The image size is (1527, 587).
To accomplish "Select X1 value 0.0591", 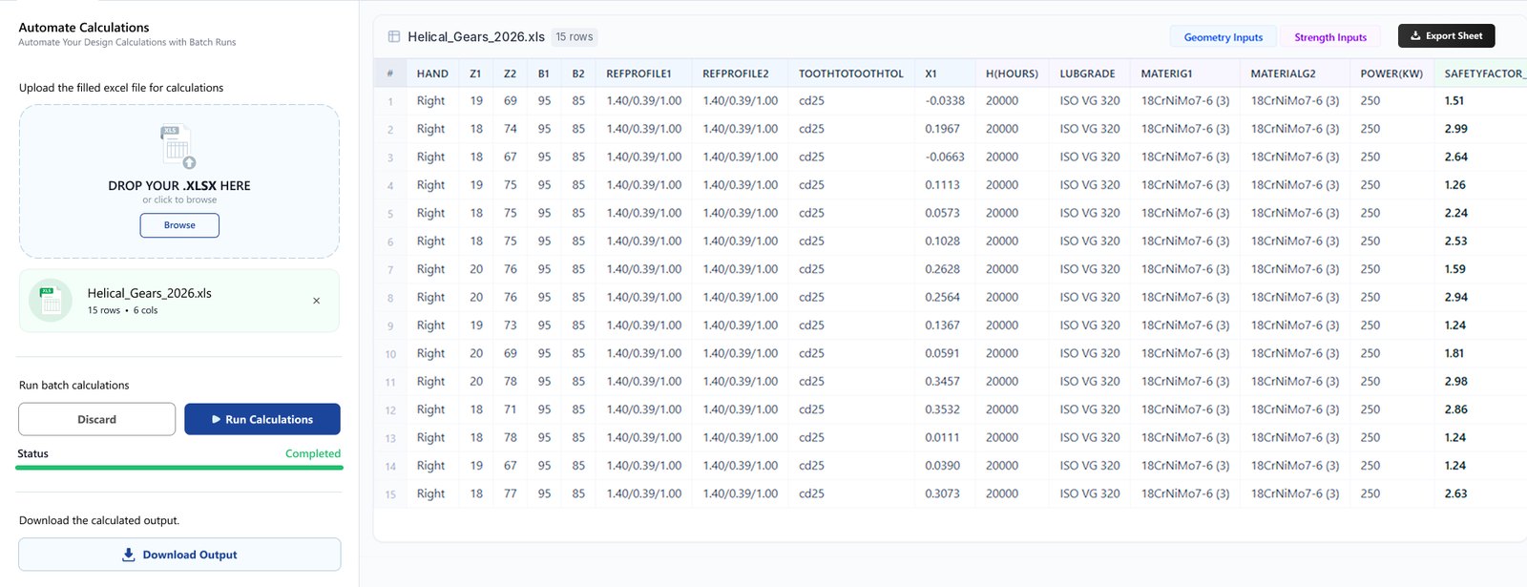I will [942, 353].
